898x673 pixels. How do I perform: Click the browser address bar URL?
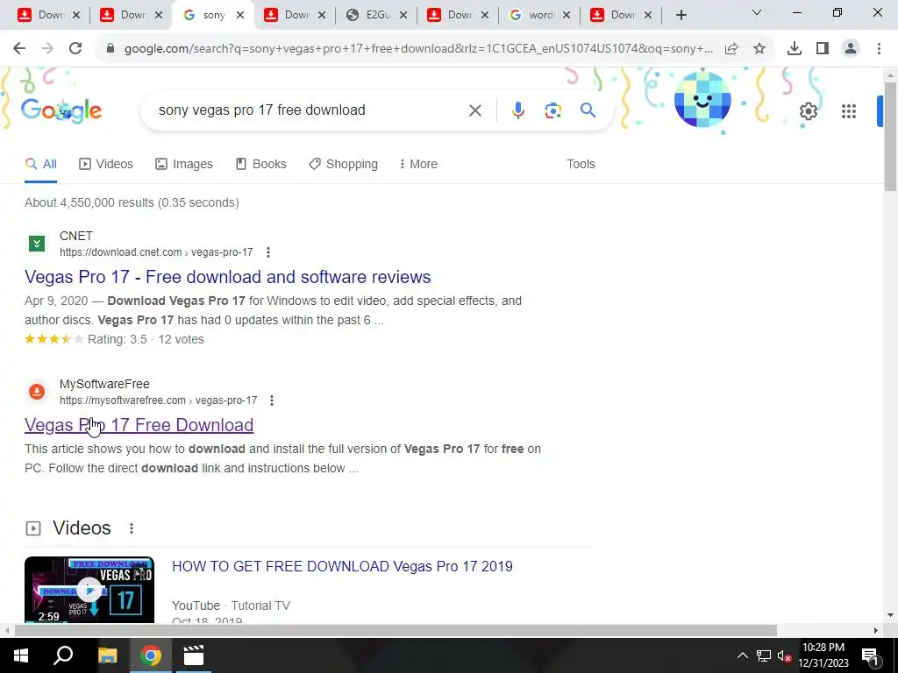click(x=418, y=49)
